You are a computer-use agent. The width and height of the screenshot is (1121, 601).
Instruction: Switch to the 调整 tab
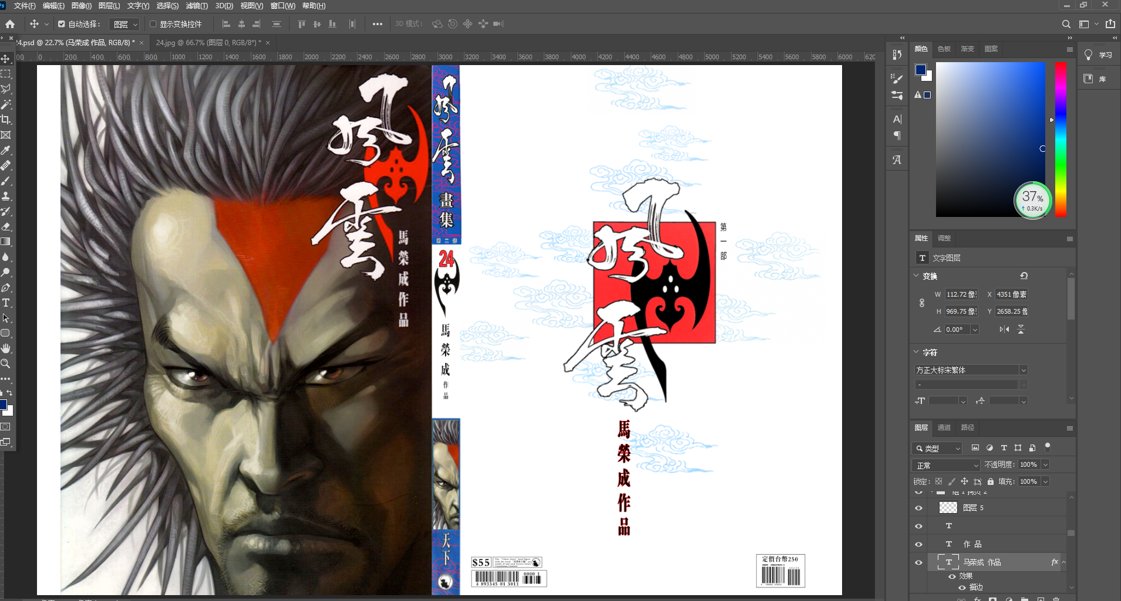coord(944,238)
